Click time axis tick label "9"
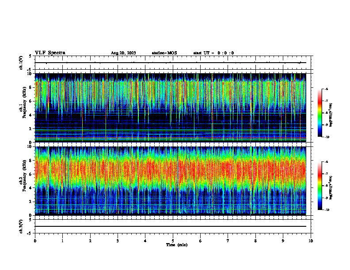The image size is (350, 270). pyautogui.click(x=283, y=241)
